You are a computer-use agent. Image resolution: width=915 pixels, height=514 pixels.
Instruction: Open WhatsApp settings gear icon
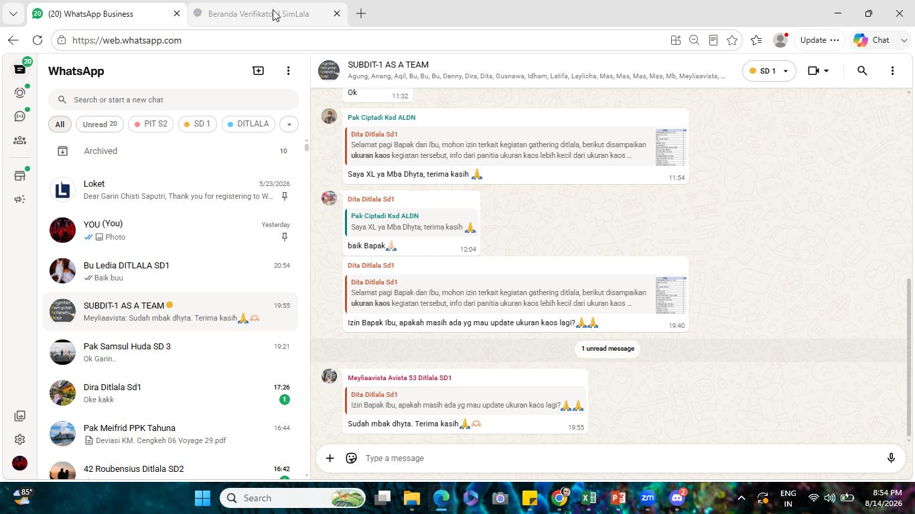click(x=19, y=439)
